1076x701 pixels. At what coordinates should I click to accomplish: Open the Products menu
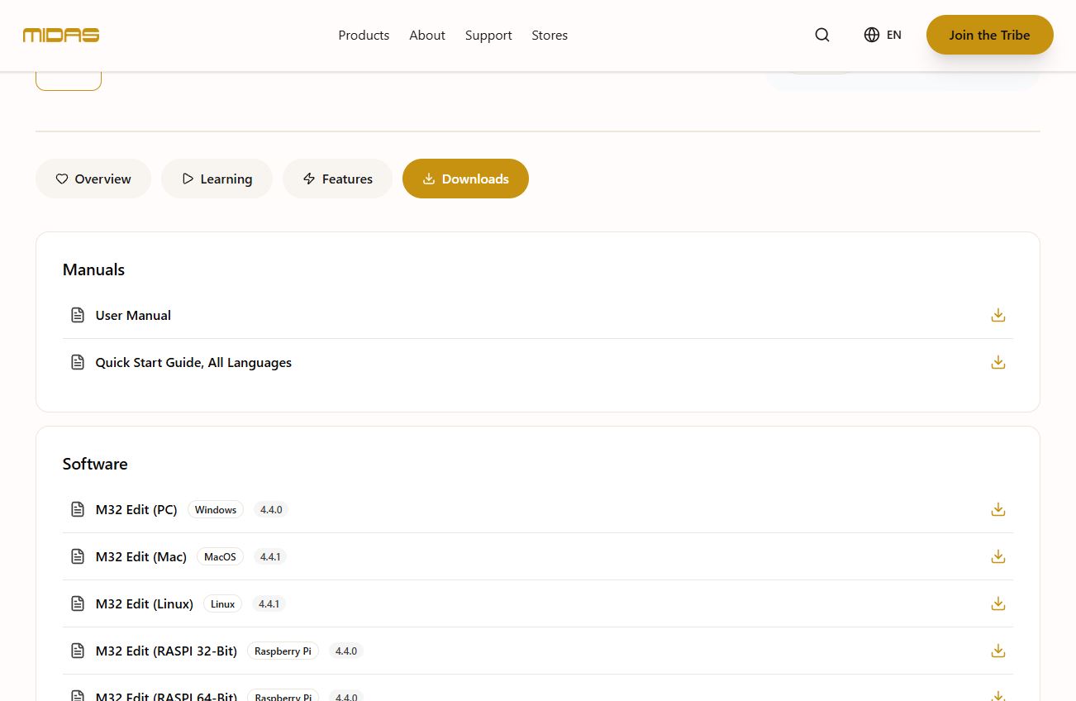click(364, 35)
